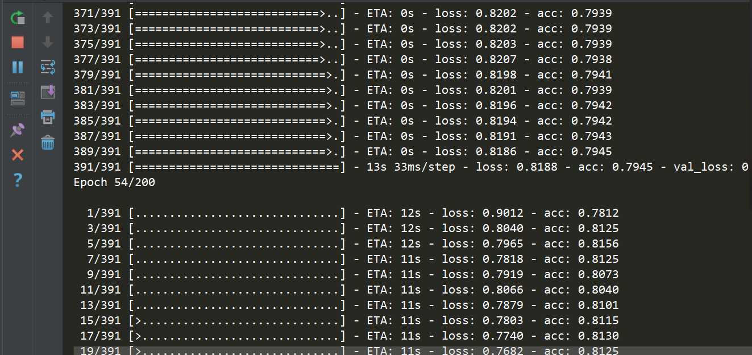Pause the console output
Viewport: 752px width, 355px height.
(x=18, y=67)
